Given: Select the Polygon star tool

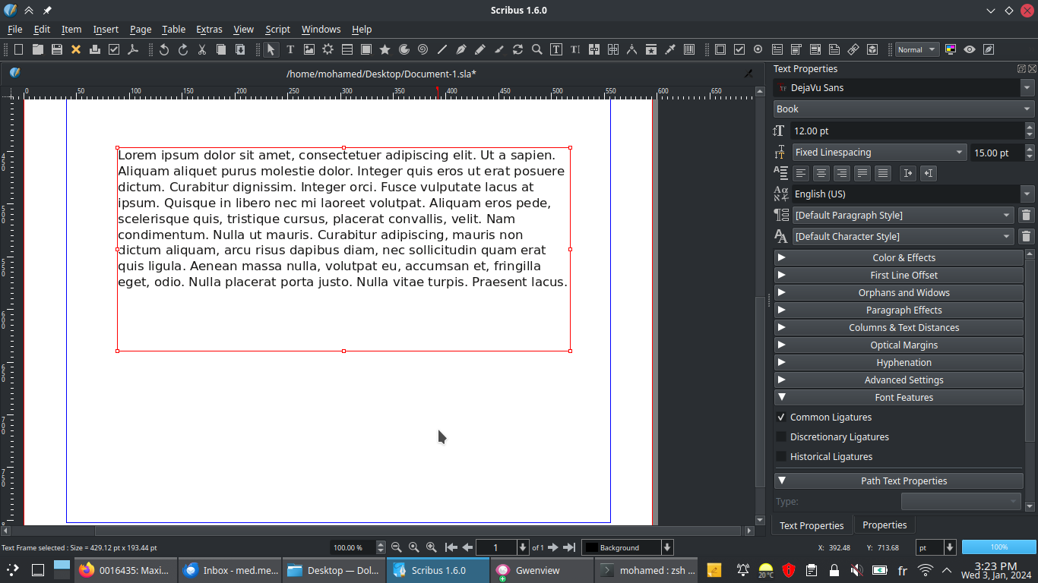Looking at the screenshot, I should click(x=385, y=49).
